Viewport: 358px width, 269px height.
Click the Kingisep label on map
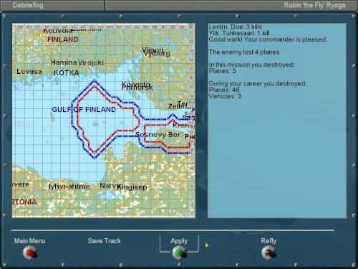coord(132,187)
